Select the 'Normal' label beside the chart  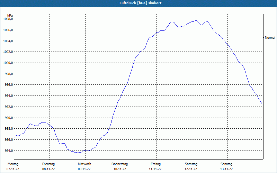click(x=270, y=38)
